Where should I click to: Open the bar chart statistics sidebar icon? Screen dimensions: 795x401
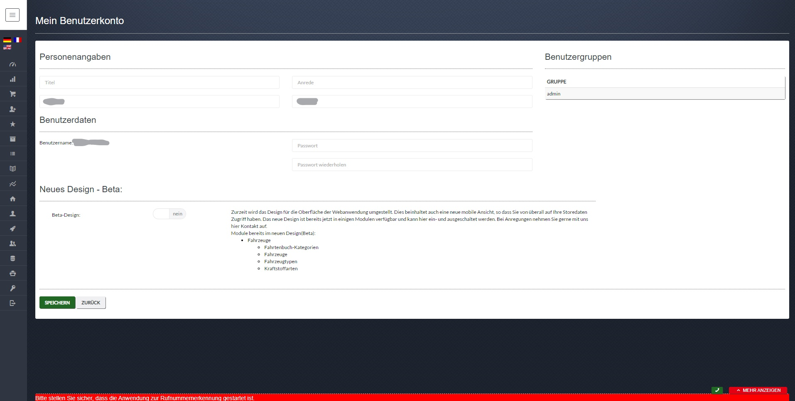click(13, 79)
